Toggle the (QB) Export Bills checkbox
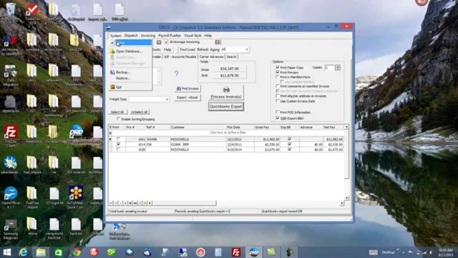 (x=278, y=118)
